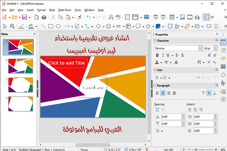Click the Cut scissors icon
227x151 pixels.
53,17
